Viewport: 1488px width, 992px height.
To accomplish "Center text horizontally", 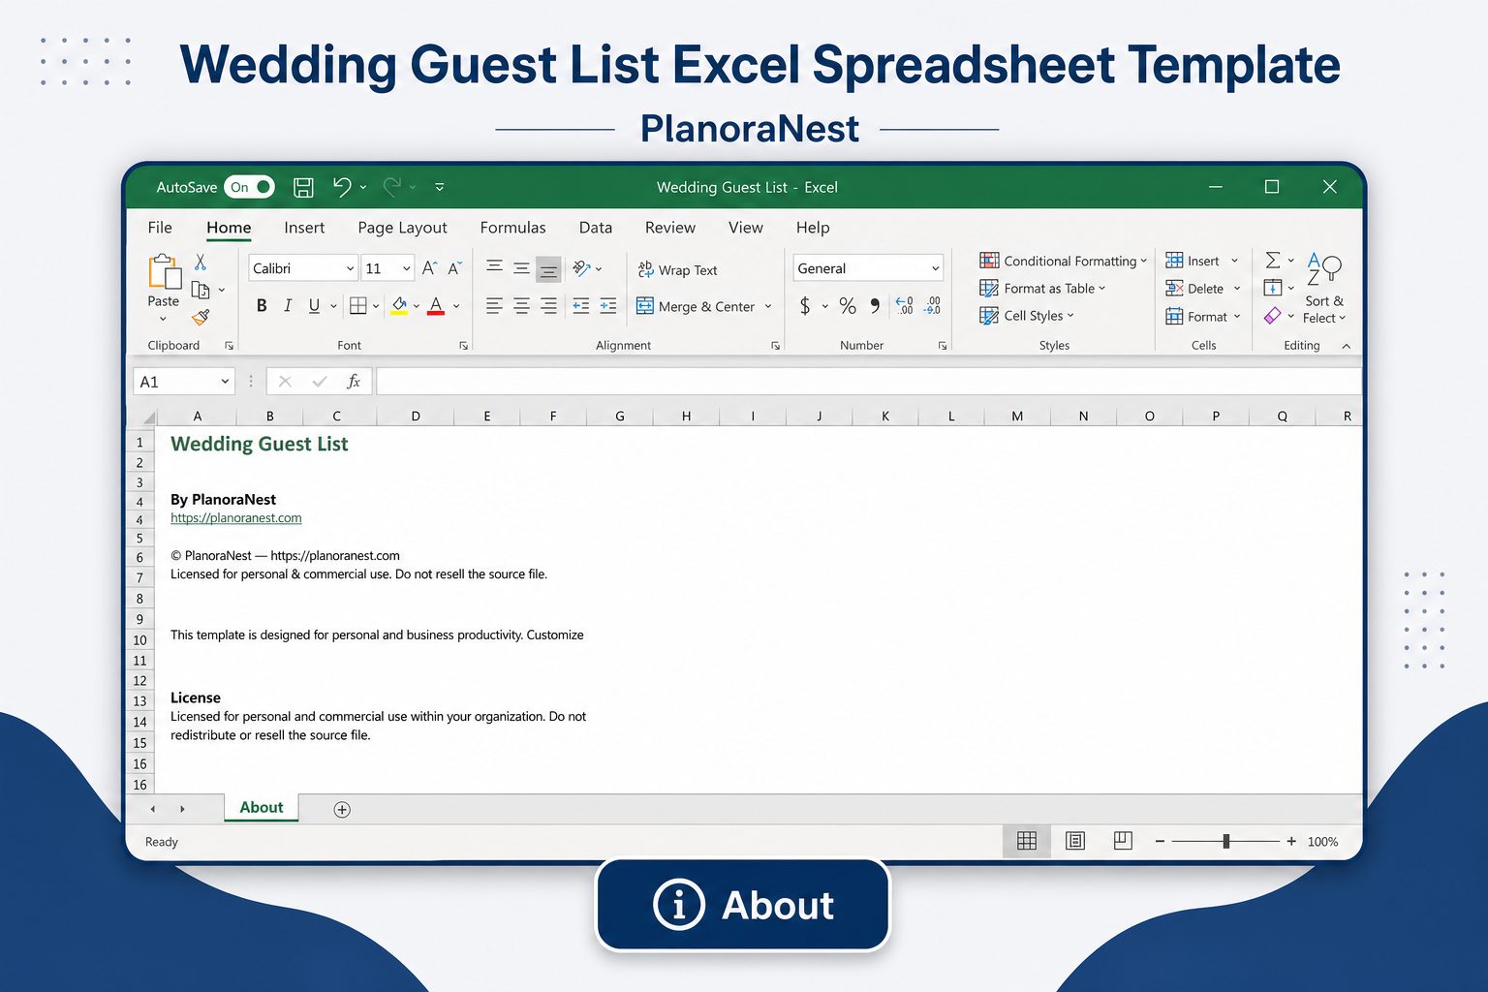I will pyautogui.click(x=521, y=306).
